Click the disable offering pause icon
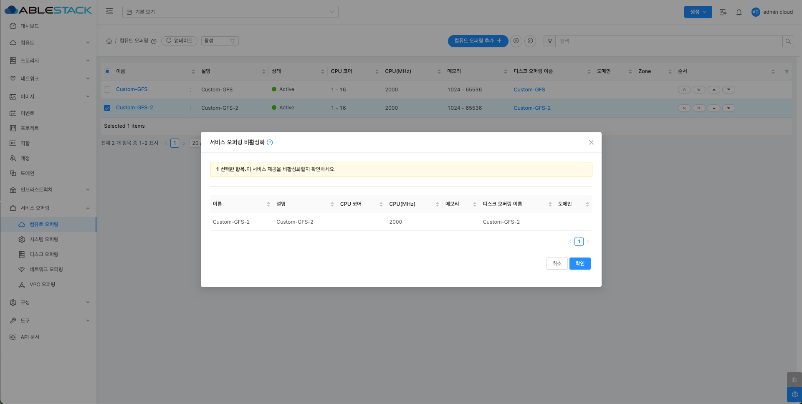Image resolution: width=802 pixels, height=404 pixels. [x=530, y=41]
